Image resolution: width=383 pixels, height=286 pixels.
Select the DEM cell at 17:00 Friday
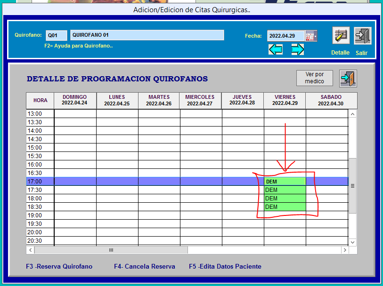click(285, 182)
